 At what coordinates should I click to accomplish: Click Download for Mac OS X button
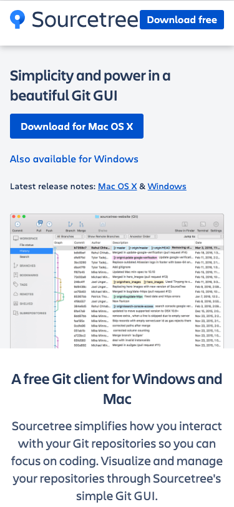pyautogui.click(x=77, y=126)
